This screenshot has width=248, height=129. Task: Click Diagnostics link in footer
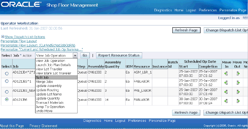(92, 121)
